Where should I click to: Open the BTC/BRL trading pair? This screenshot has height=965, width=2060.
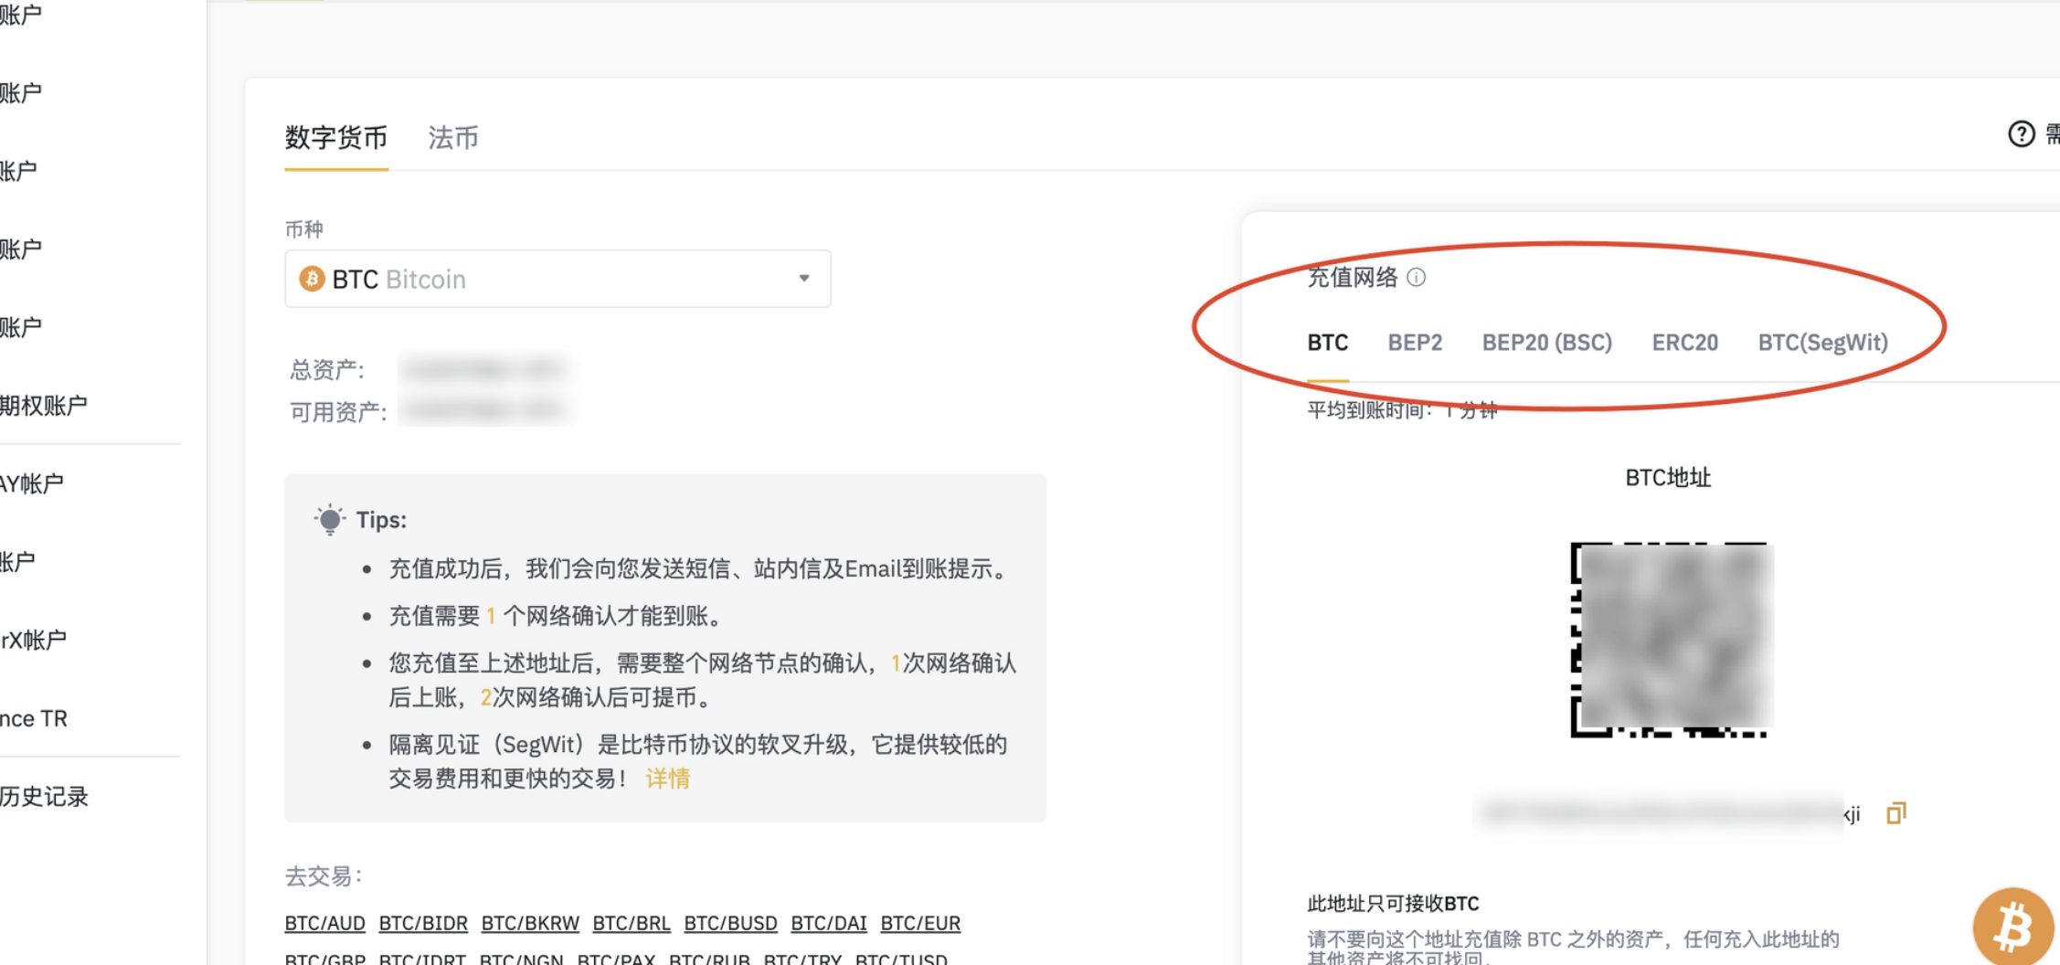tap(632, 923)
